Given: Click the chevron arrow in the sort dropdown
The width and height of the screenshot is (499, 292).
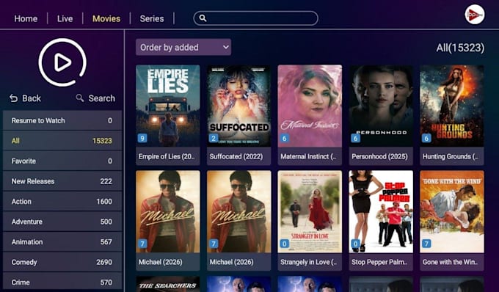Looking at the screenshot, I should [225, 47].
